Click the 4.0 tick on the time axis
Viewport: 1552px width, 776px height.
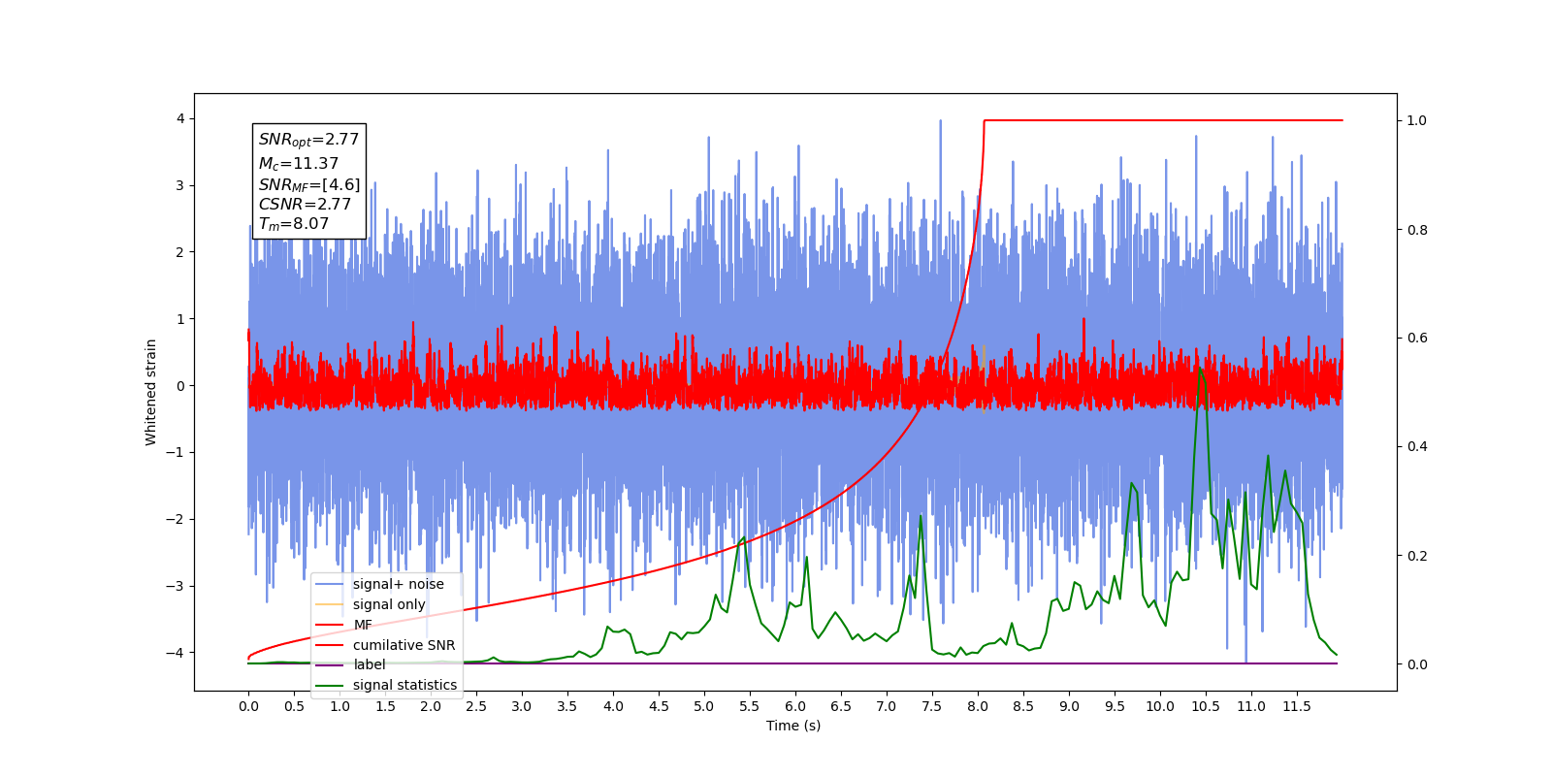(613, 706)
